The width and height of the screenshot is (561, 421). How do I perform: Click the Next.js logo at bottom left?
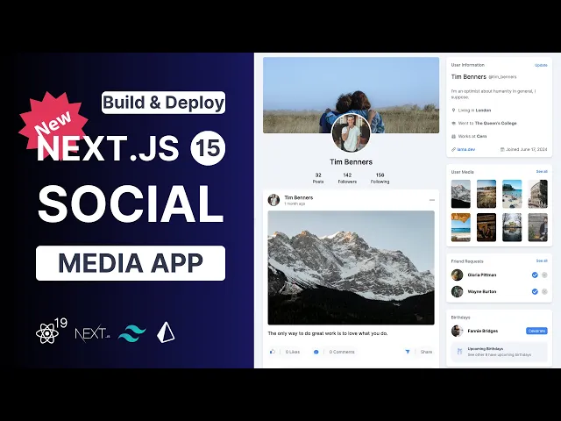coord(92,333)
